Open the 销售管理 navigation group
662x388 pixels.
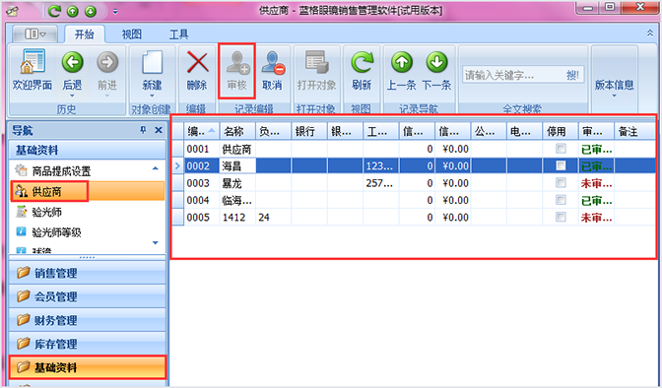coord(88,273)
